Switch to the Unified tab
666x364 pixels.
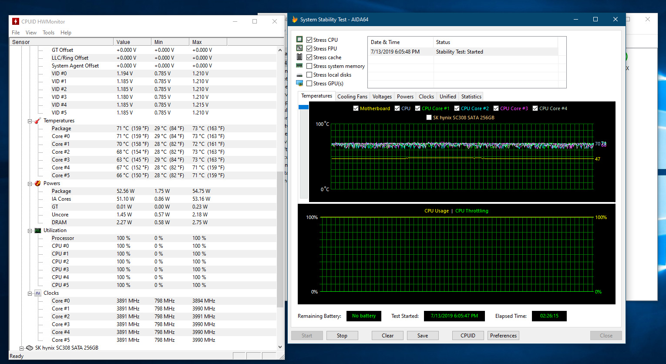pyautogui.click(x=447, y=97)
